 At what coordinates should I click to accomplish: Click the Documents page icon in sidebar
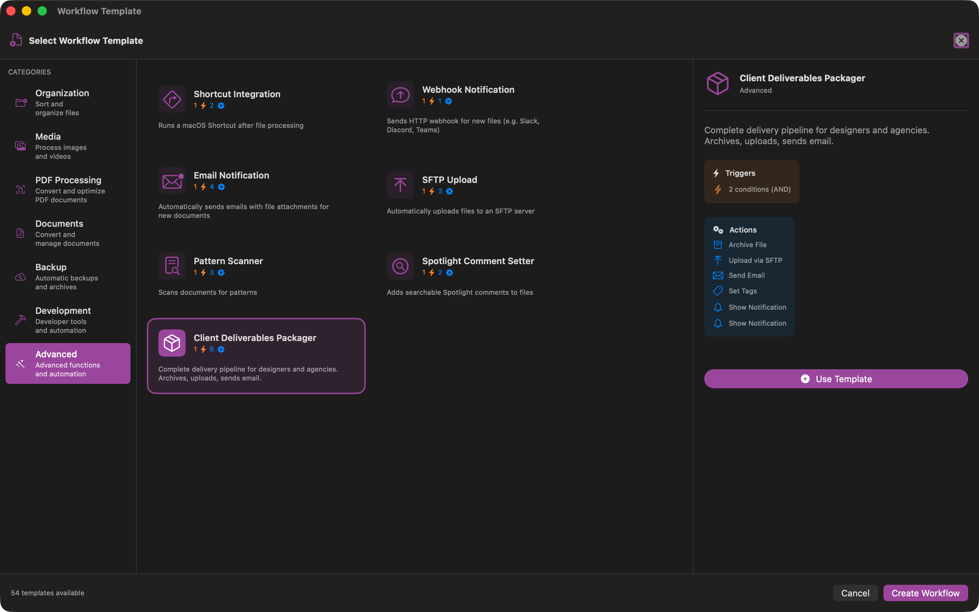20,233
